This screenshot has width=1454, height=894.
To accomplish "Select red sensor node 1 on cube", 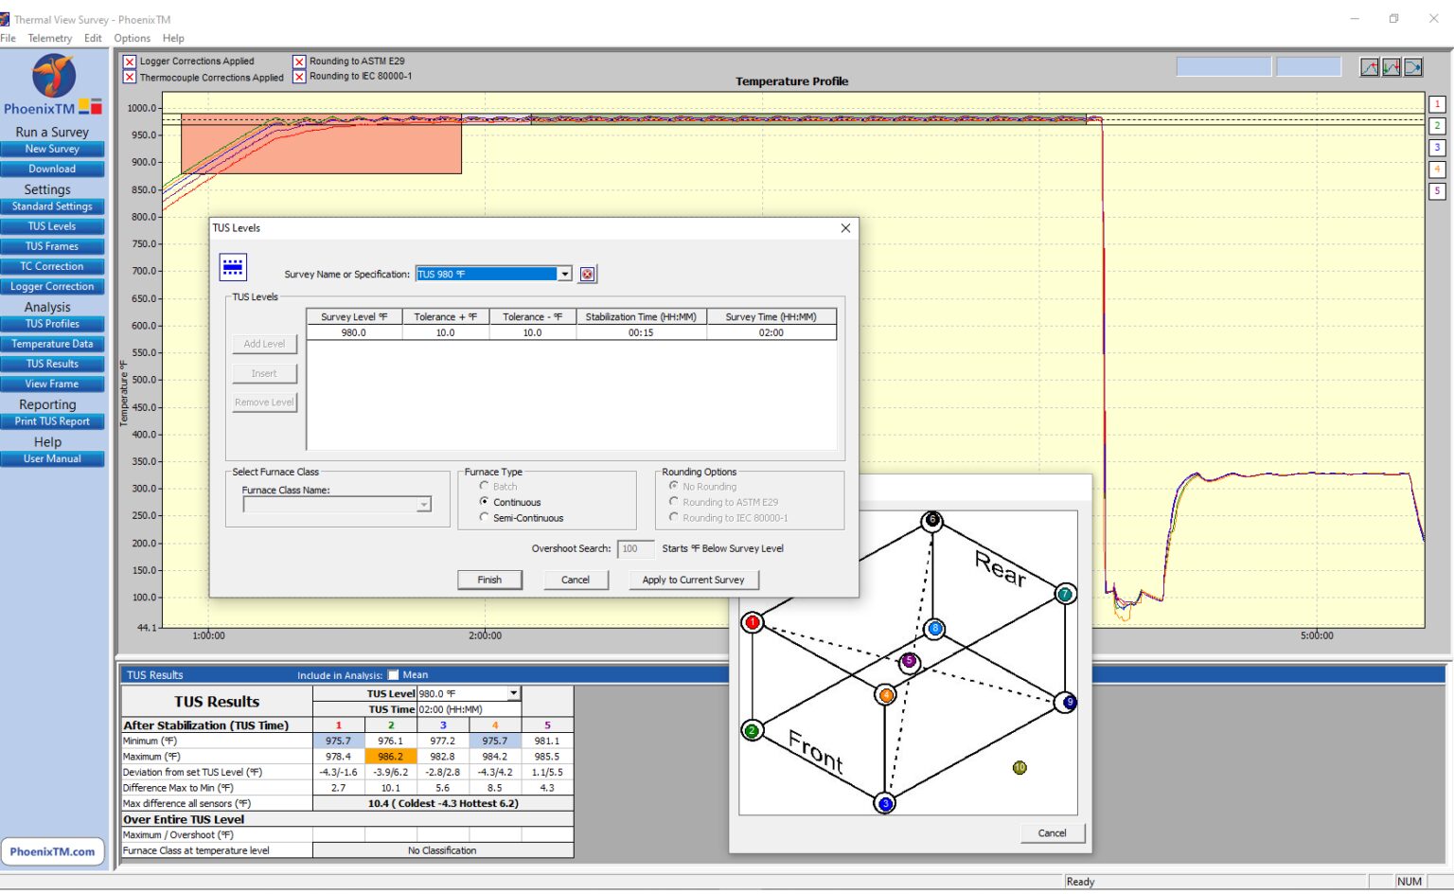I will 753,622.
